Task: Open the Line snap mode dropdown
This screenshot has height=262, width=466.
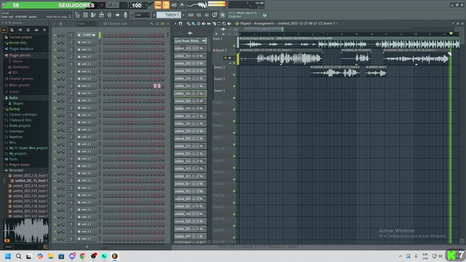Action: [142, 15]
